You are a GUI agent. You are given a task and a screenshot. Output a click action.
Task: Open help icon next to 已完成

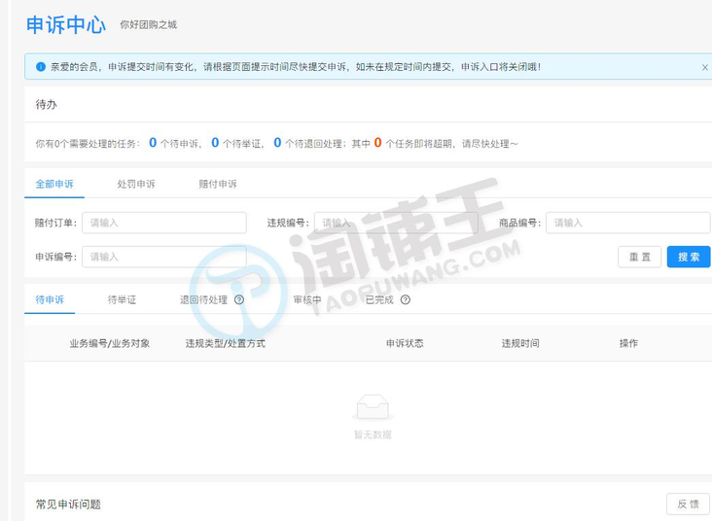(406, 299)
